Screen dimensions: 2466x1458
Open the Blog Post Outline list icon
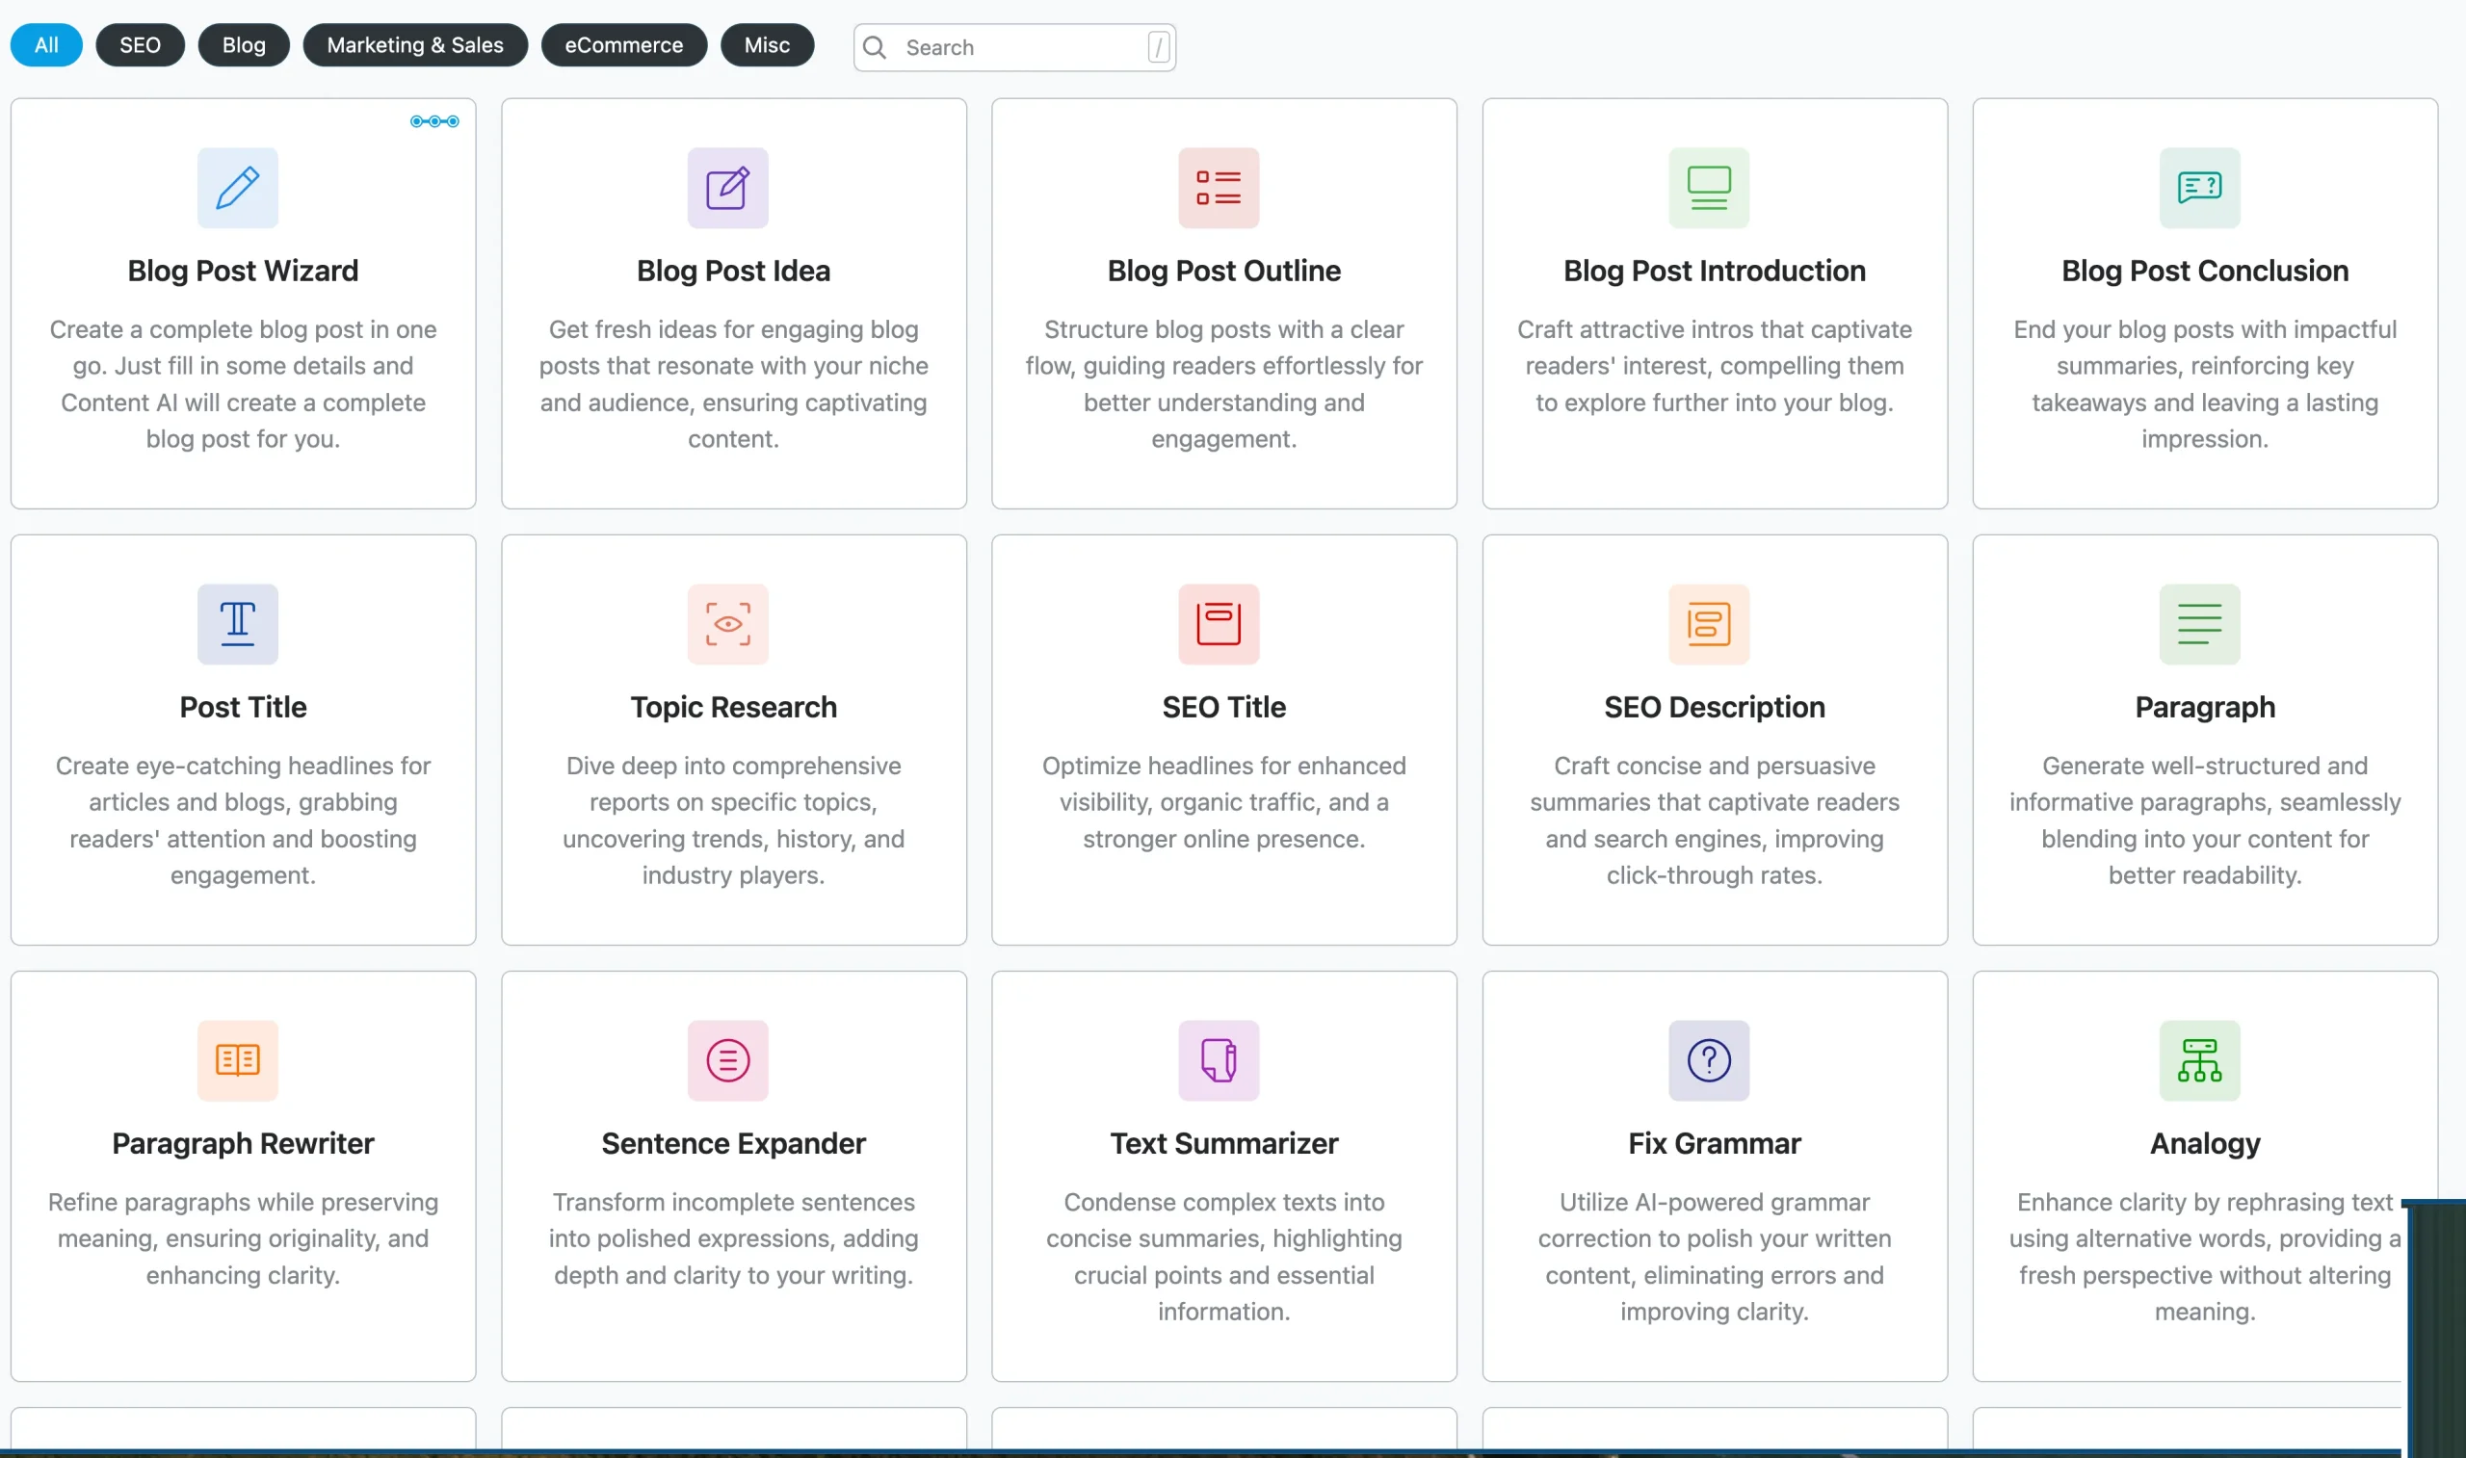click(x=1219, y=188)
